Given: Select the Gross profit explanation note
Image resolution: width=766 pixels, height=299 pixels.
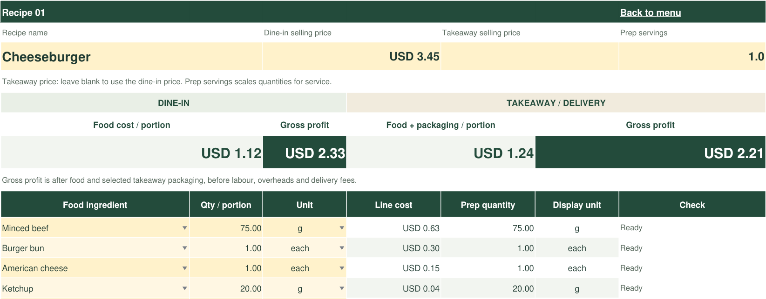Looking at the screenshot, I should point(179,180).
